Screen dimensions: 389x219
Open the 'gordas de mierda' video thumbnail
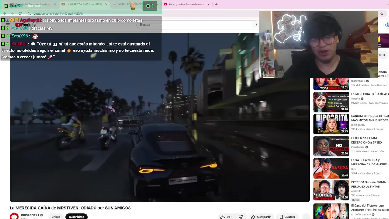[331, 190]
